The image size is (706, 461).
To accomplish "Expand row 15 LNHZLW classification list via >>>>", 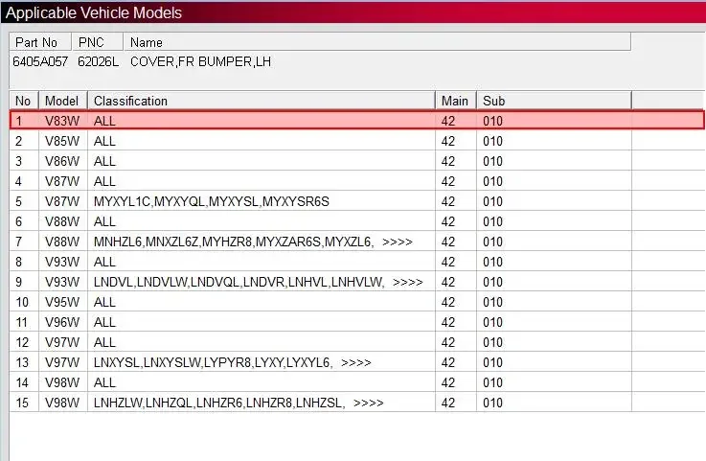I will [368, 403].
